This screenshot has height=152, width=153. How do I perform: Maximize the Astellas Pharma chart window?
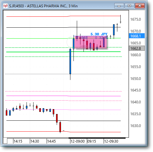coord(129,6)
